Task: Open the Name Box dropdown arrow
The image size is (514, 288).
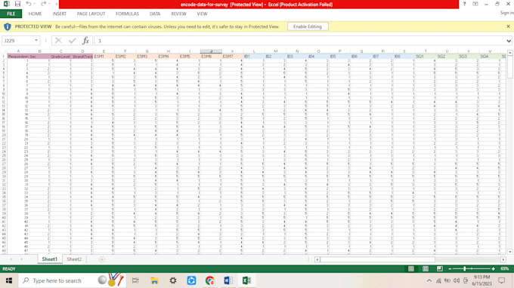Action: point(36,41)
